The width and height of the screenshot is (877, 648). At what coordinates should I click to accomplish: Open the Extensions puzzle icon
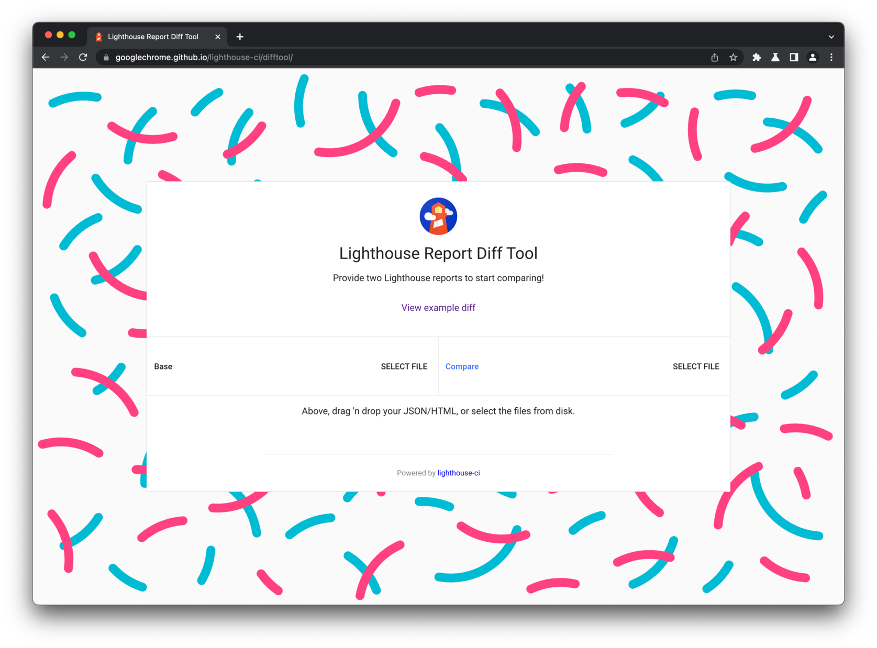pyautogui.click(x=757, y=58)
